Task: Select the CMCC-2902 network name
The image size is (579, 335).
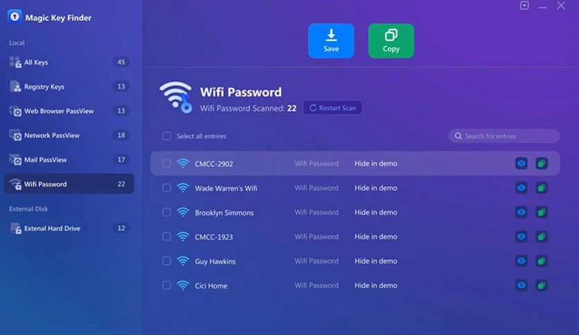Action: click(214, 164)
